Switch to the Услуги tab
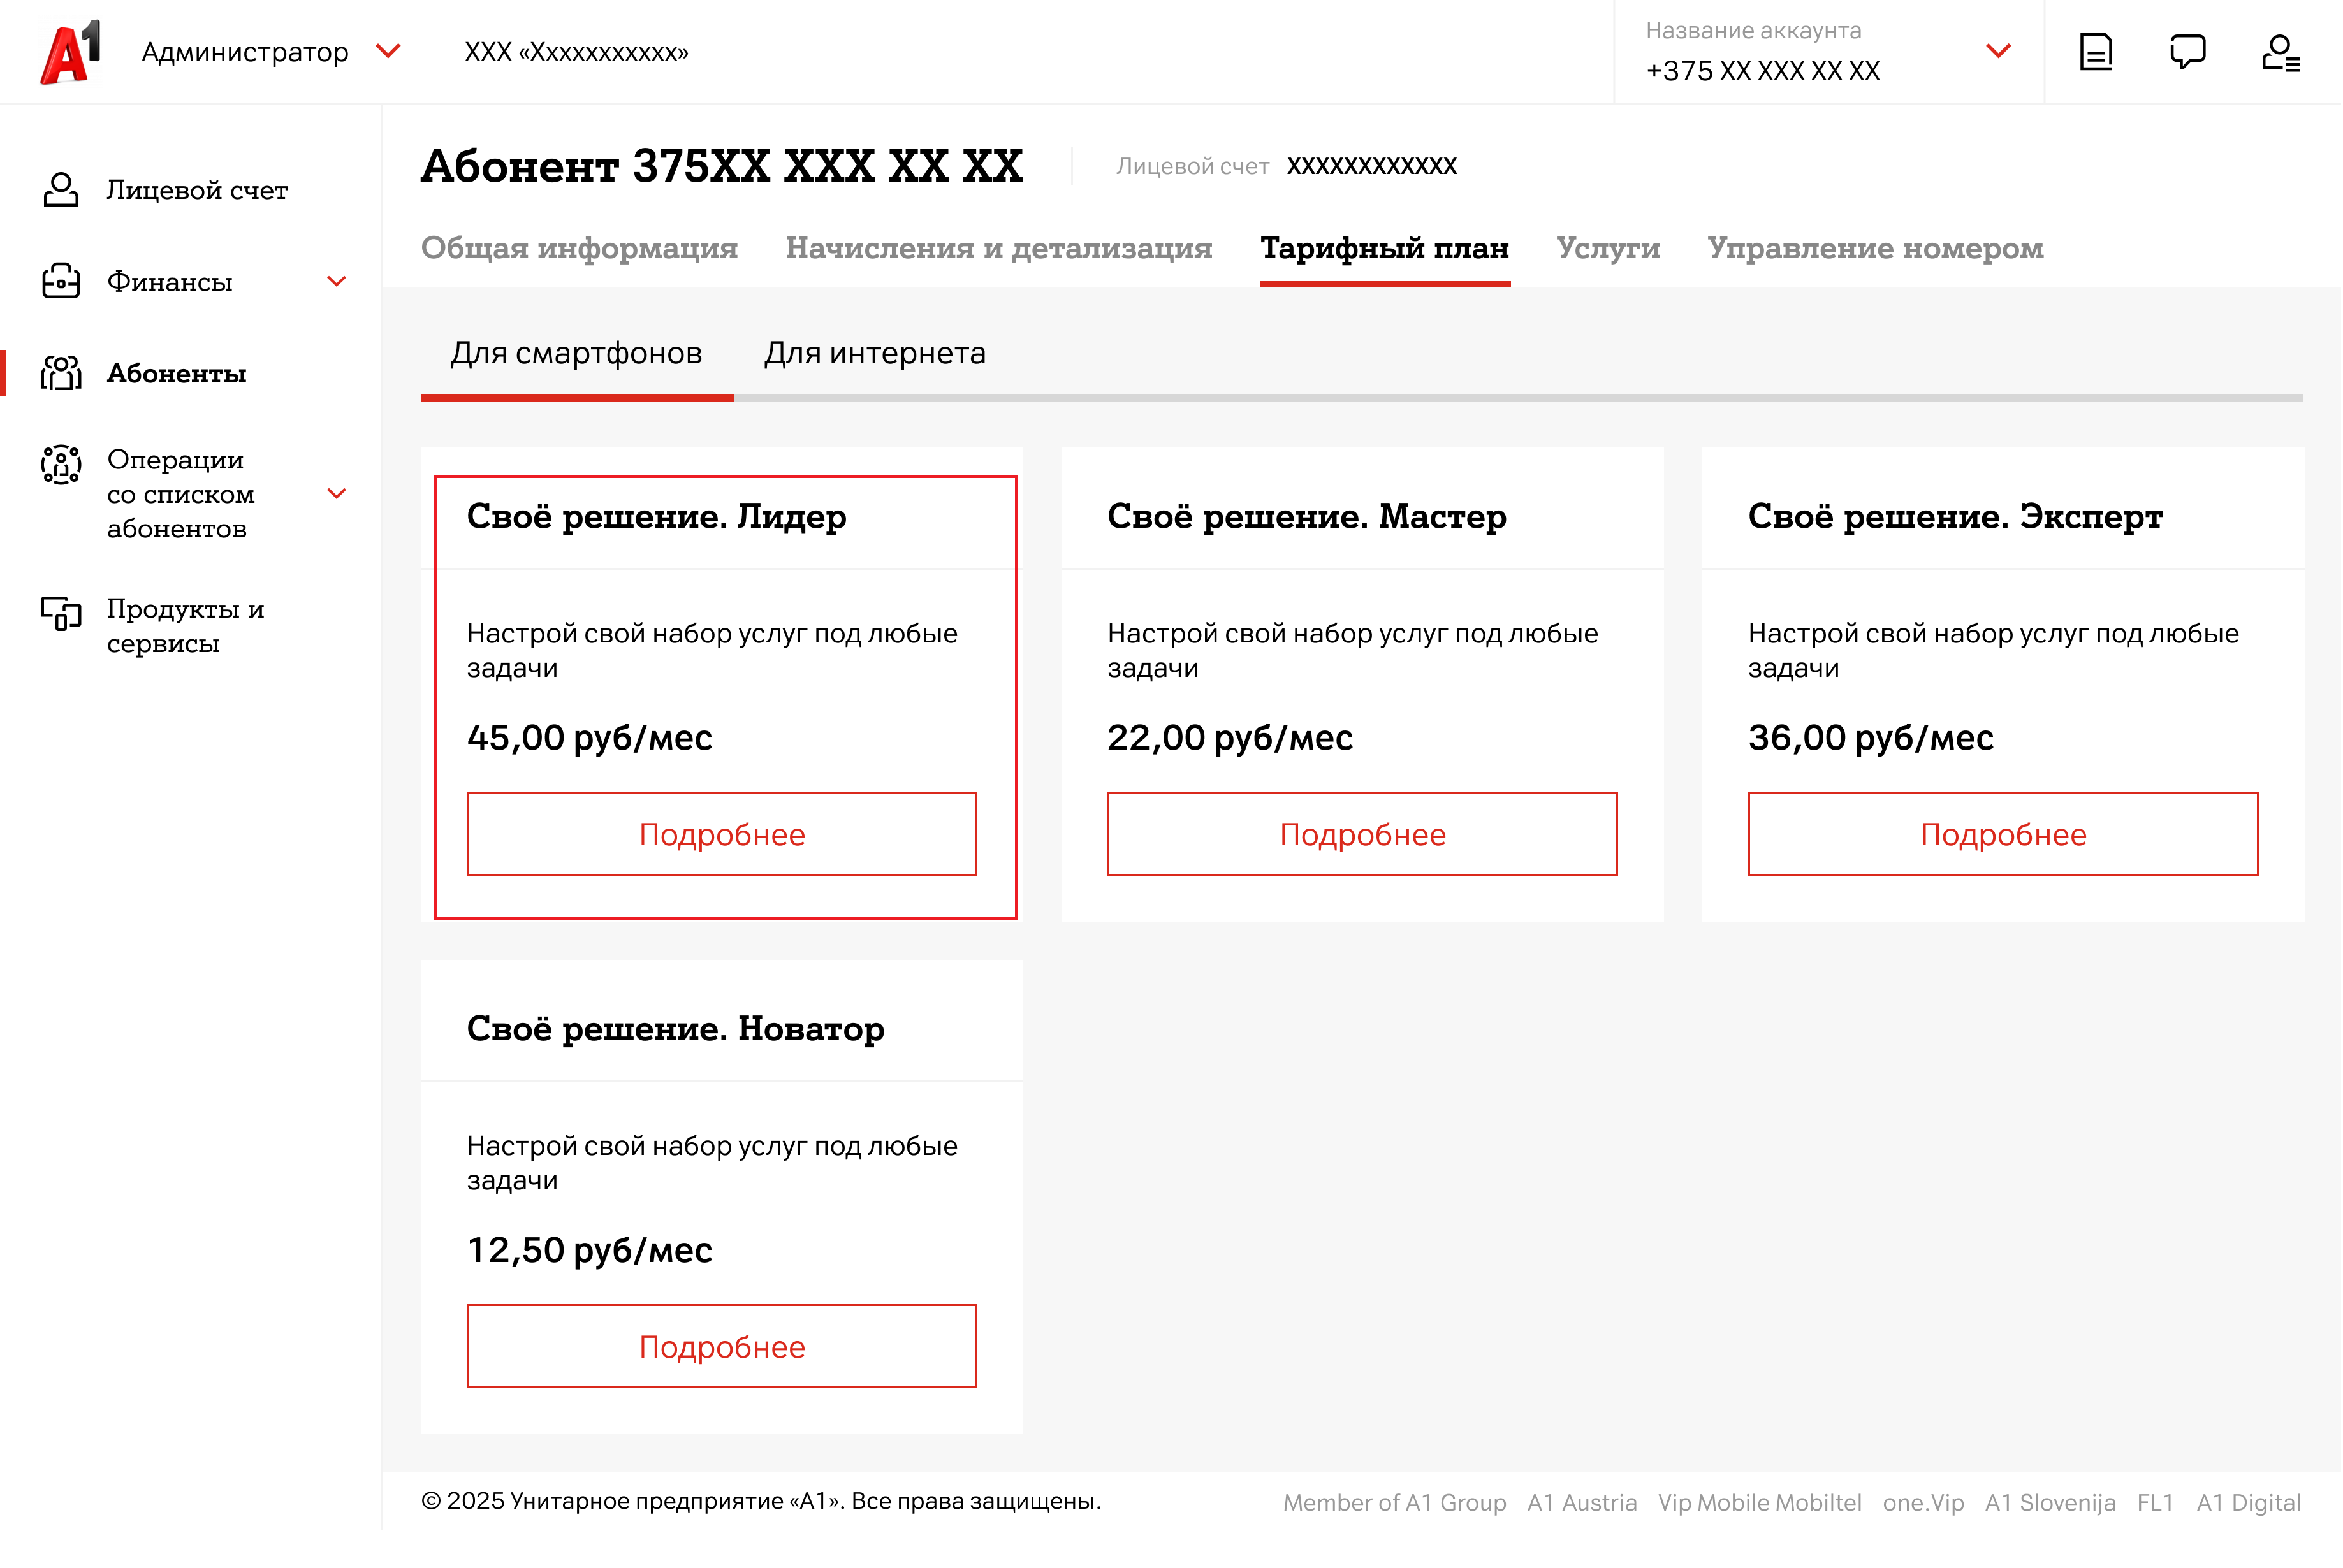The width and height of the screenshot is (2343, 1568). point(1607,248)
